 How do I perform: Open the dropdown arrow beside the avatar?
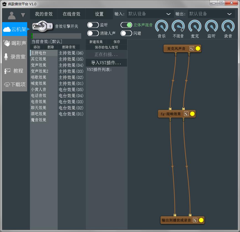click(x=23, y=15)
